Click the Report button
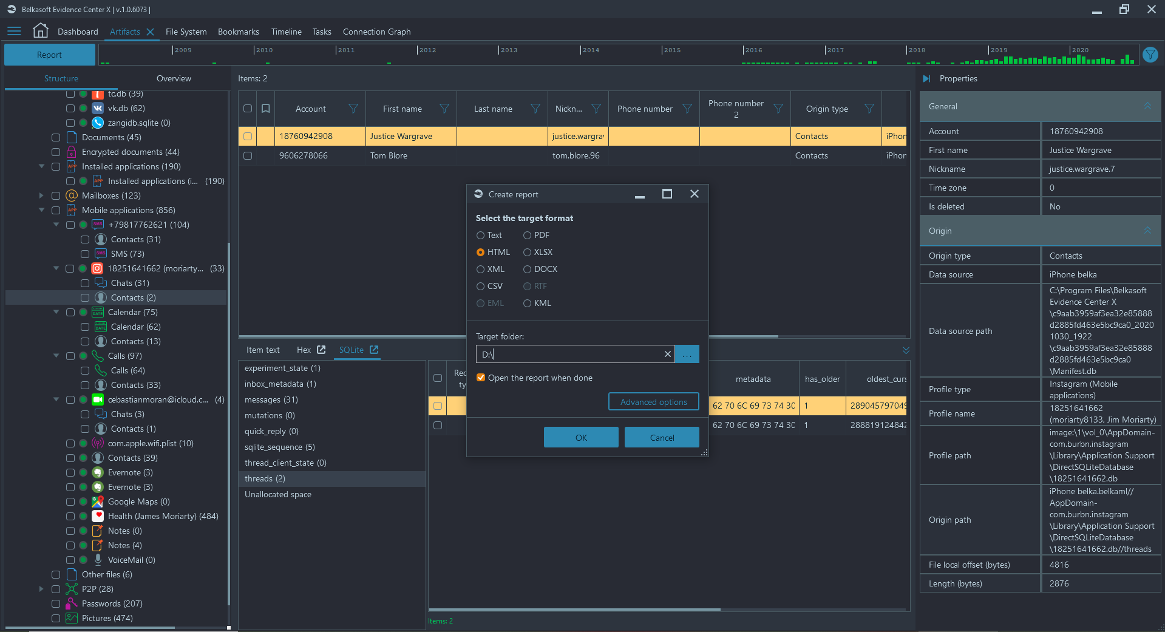The image size is (1165, 632). (x=49, y=55)
